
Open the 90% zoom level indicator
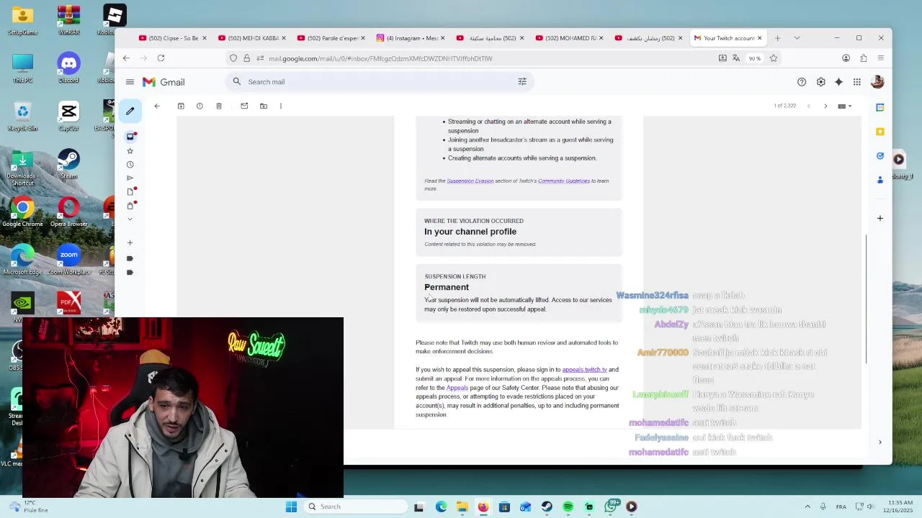[754, 58]
